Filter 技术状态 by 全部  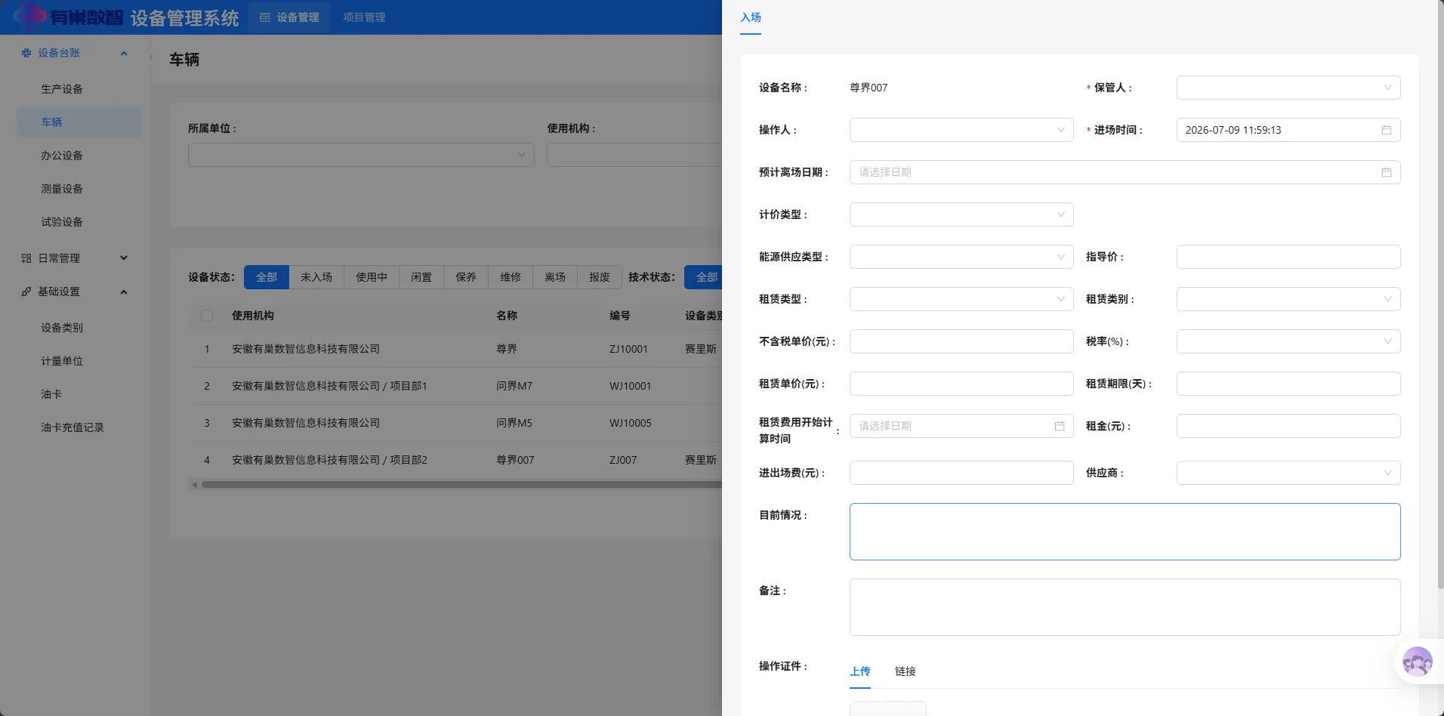704,277
